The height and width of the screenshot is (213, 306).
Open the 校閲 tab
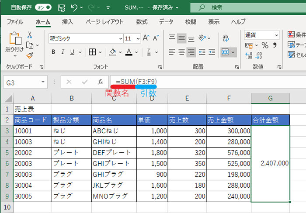(191, 22)
